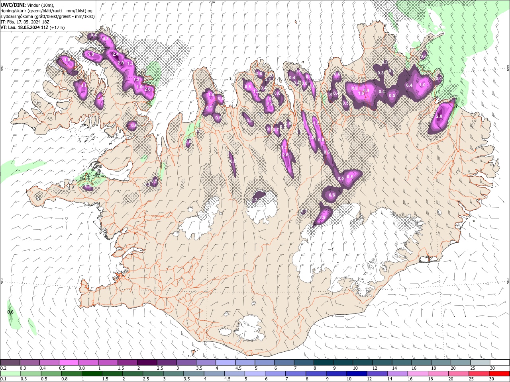The width and height of the screenshot is (510, 382).
Task: Pick the pale green 0.1 swatch in rain scale
Action: click(x=10, y=374)
